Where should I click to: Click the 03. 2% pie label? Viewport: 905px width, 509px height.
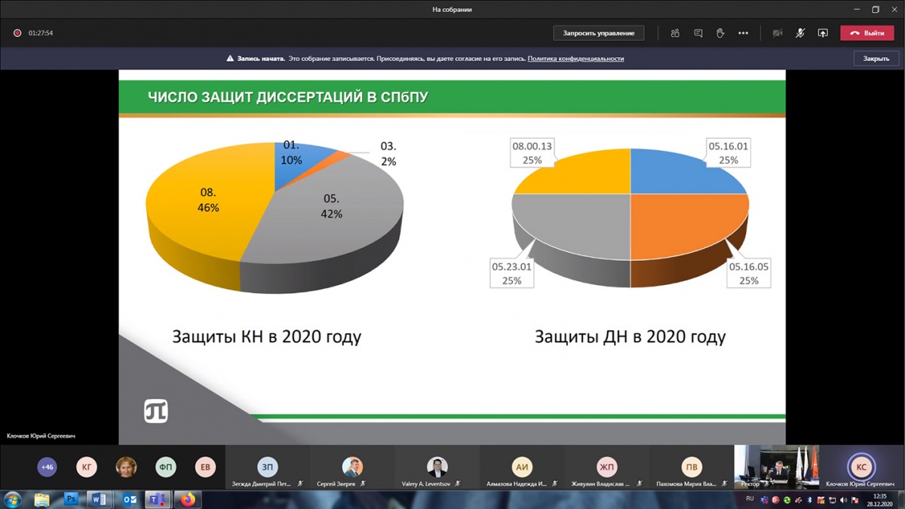tap(388, 153)
